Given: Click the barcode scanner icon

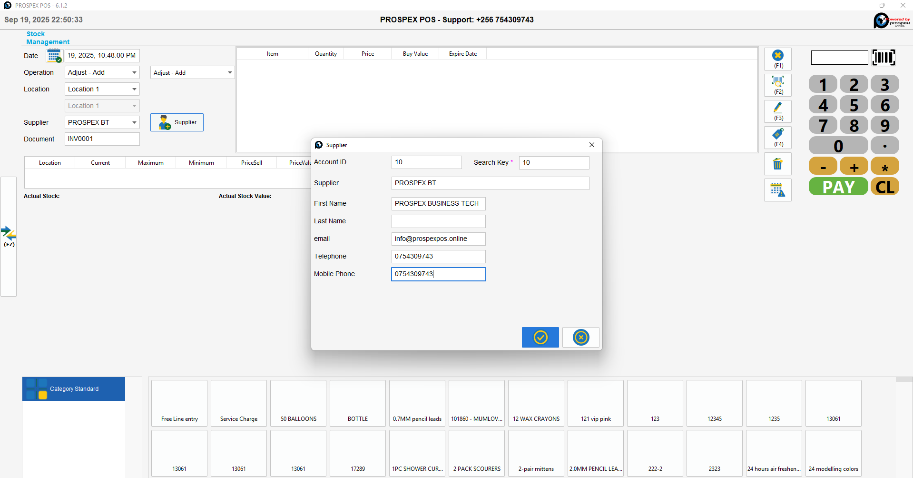Looking at the screenshot, I should [x=884, y=58].
